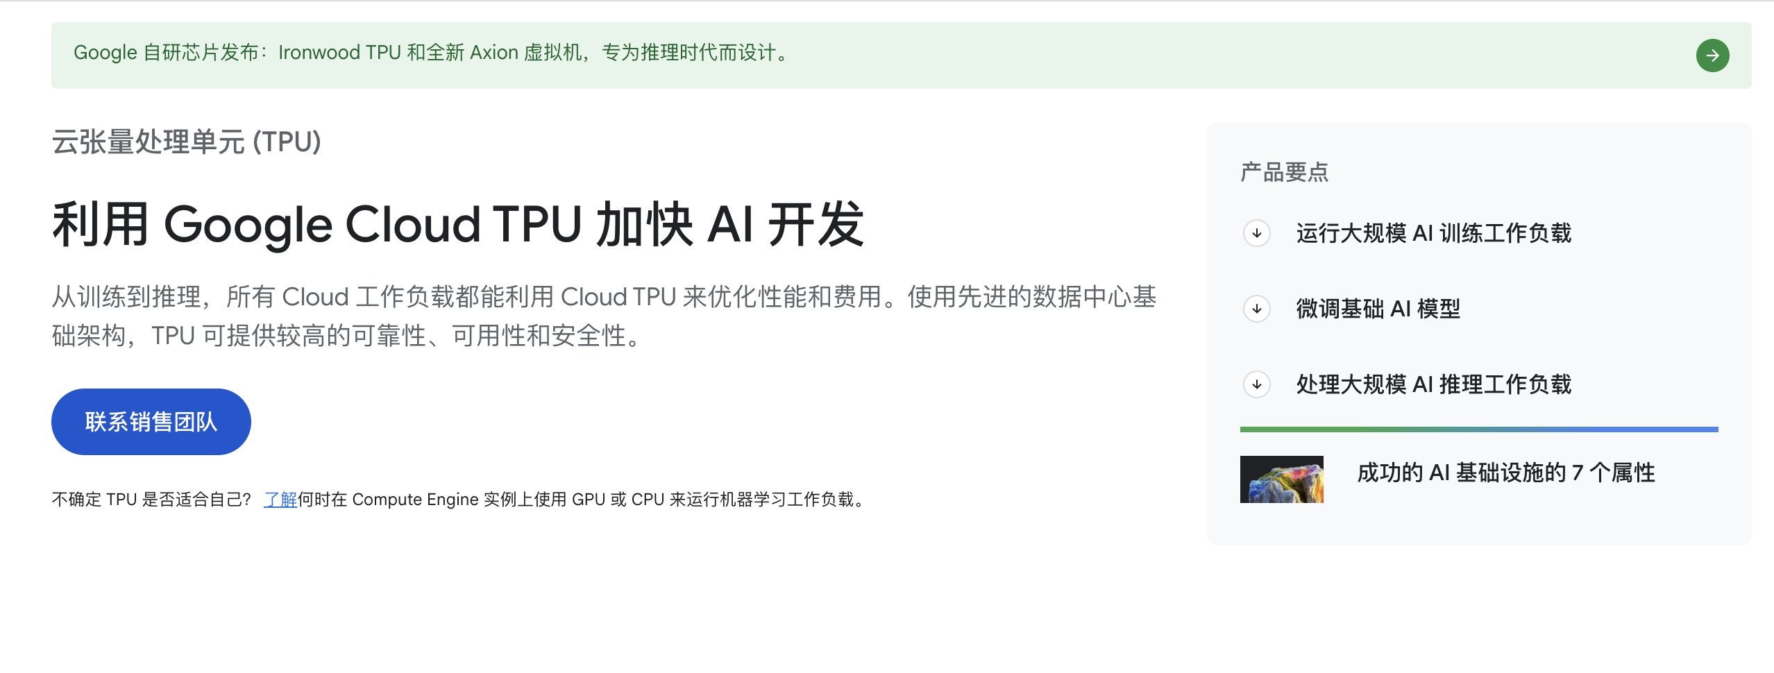This screenshot has width=1774, height=673.
Task: Click the green arrow icon in announcement banner
Action: [1712, 56]
